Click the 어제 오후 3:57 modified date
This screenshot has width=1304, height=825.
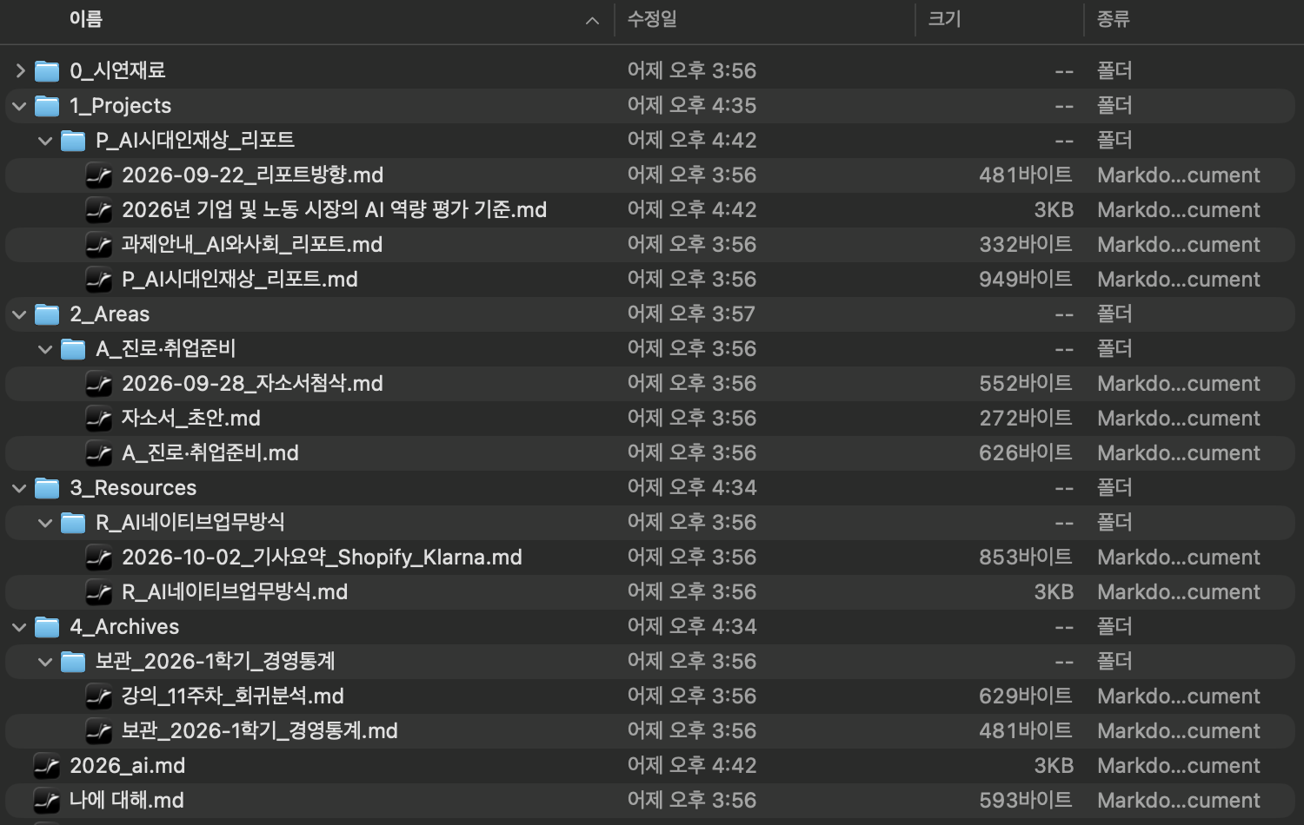point(692,314)
